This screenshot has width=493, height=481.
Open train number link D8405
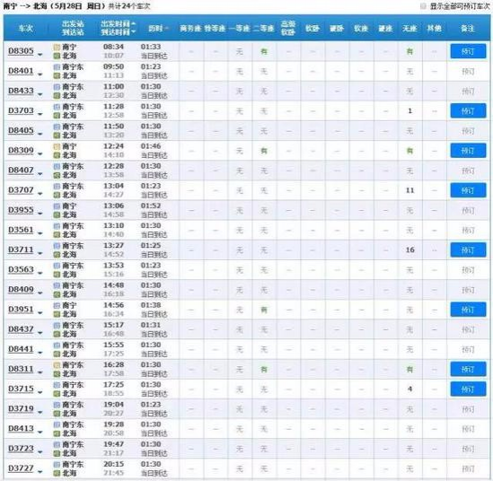pos(21,130)
